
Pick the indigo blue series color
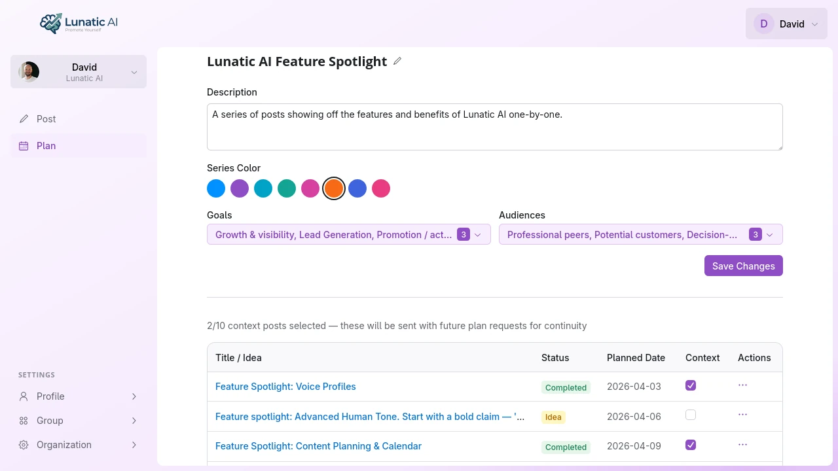tap(357, 188)
